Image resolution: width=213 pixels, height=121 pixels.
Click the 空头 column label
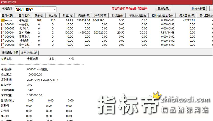click(x=72, y=59)
